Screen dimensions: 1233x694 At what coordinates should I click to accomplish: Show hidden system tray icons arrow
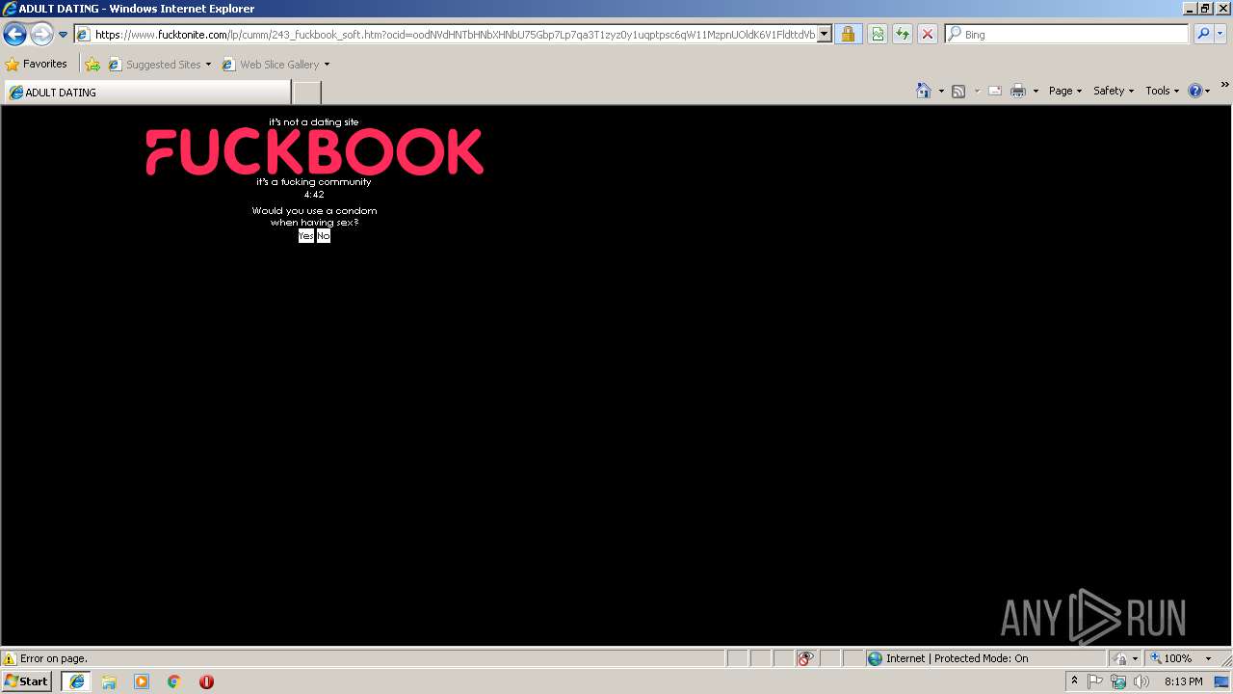1075,681
